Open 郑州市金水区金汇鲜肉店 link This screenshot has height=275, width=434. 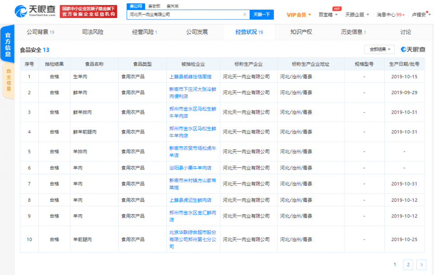pos(193,216)
